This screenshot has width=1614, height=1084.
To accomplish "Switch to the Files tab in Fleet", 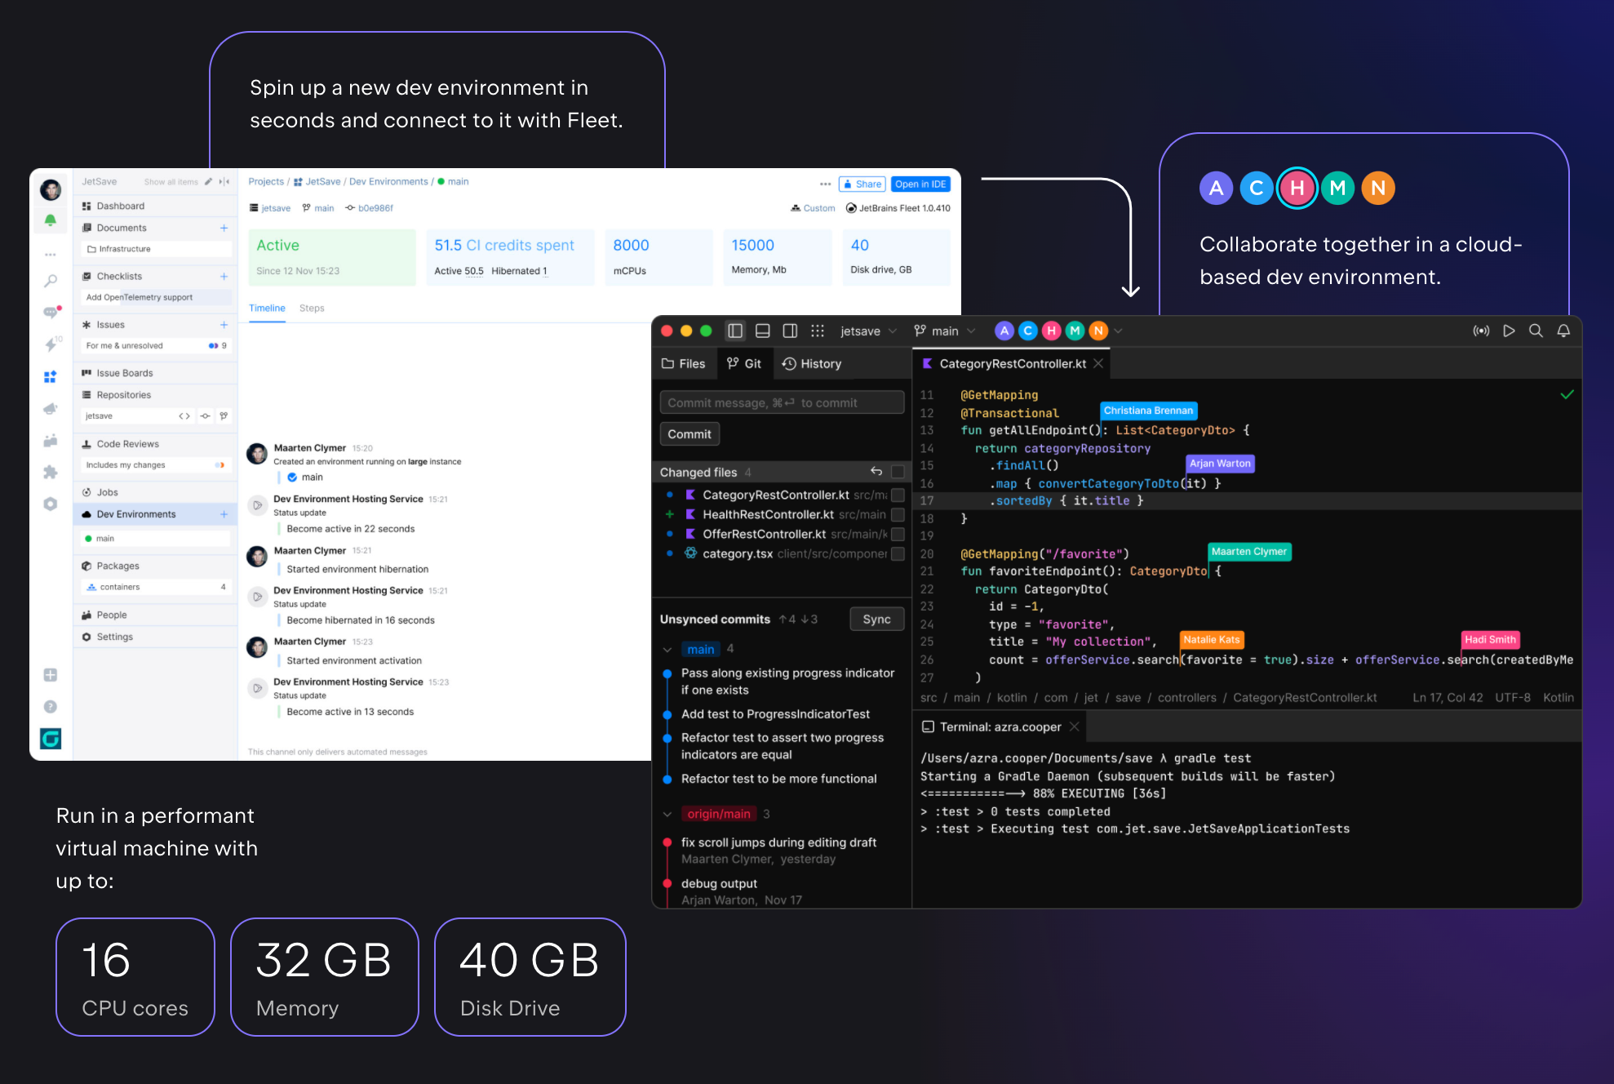I will pos(684,363).
